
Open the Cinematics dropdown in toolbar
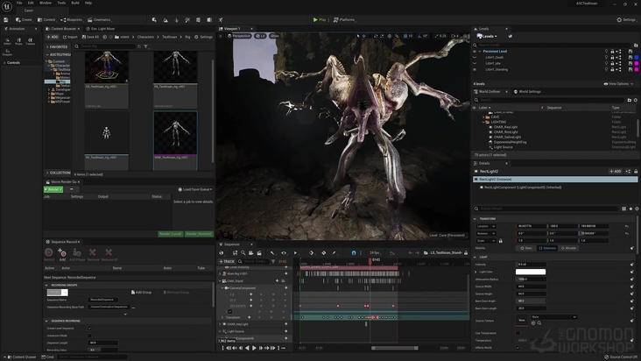point(99,19)
